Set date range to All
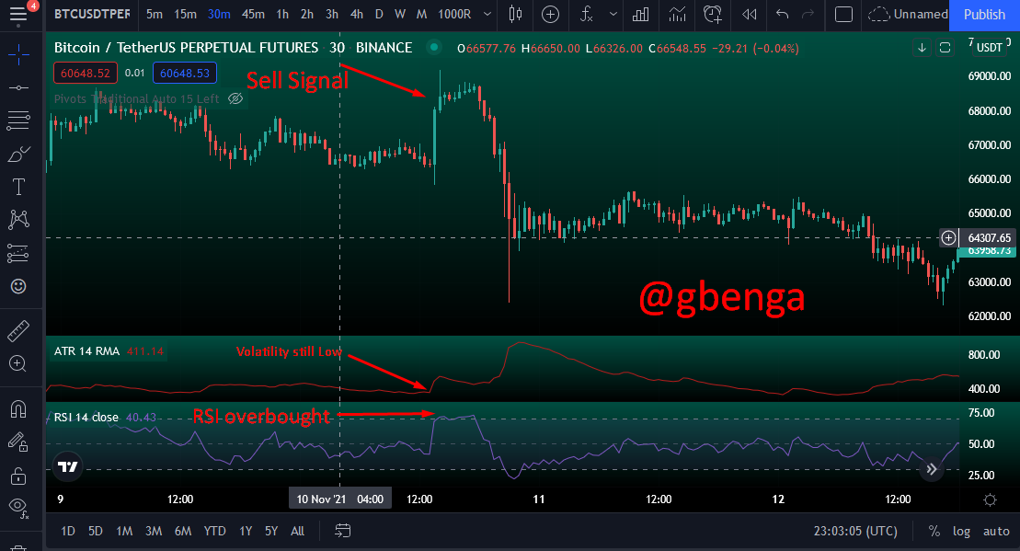This screenshot has width=1020, height=551. pyautogui.click(x=297, y=531)
